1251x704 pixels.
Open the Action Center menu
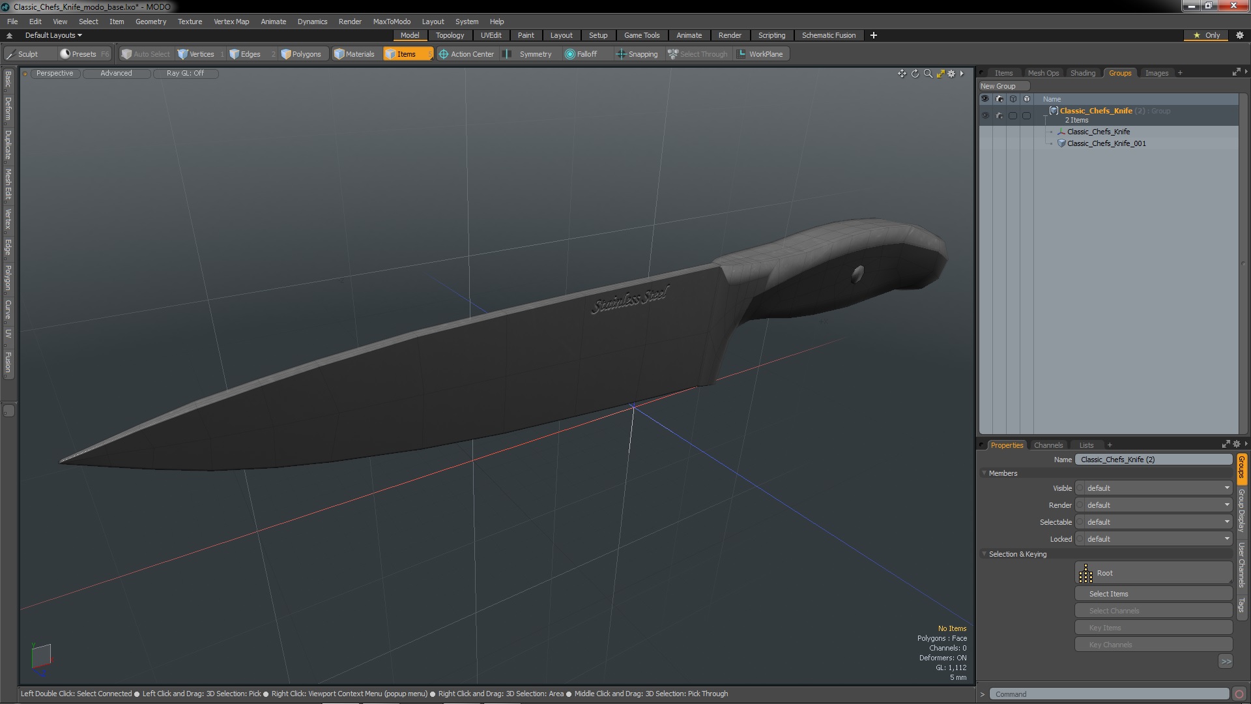click(x=467, y=54)
